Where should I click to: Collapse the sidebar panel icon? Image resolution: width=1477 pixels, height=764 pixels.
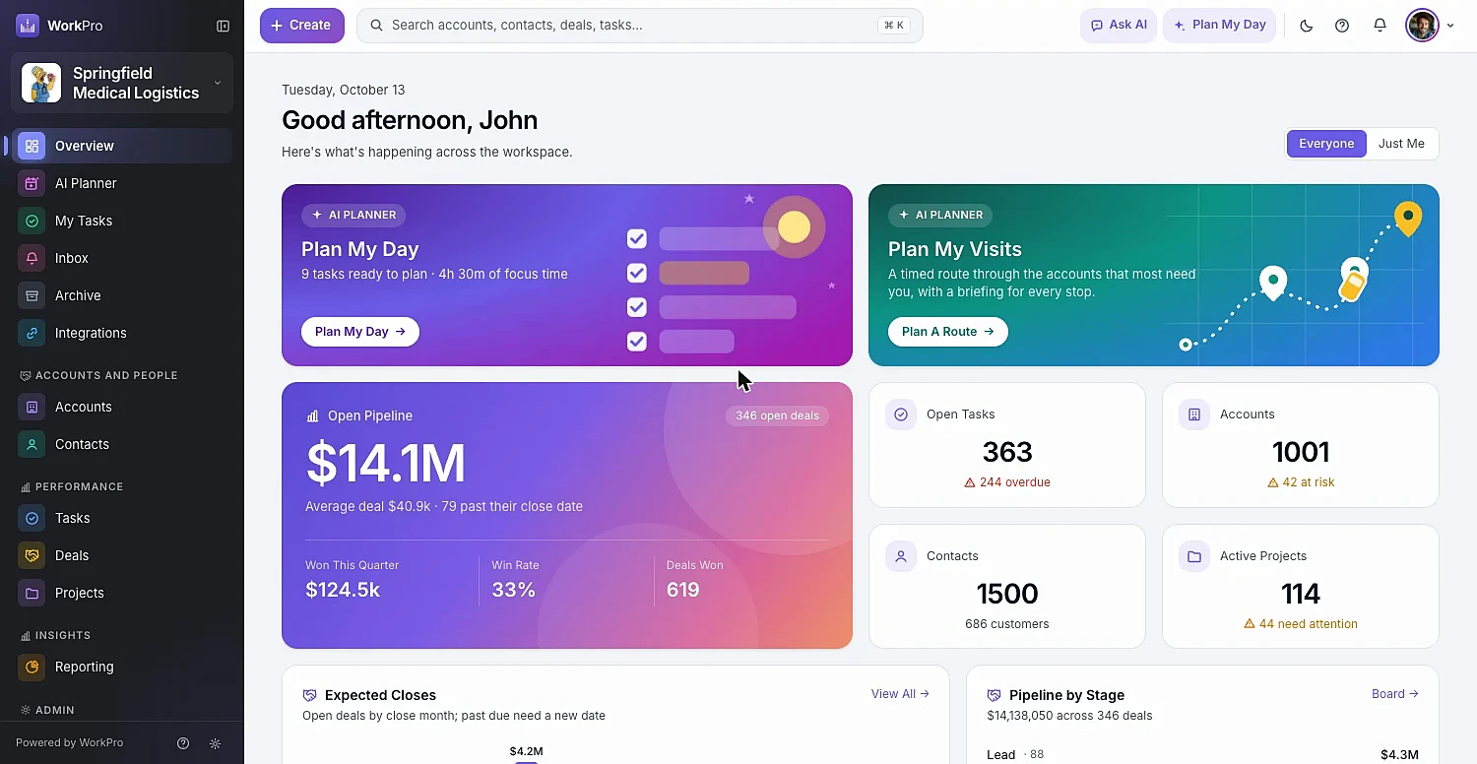223,26
